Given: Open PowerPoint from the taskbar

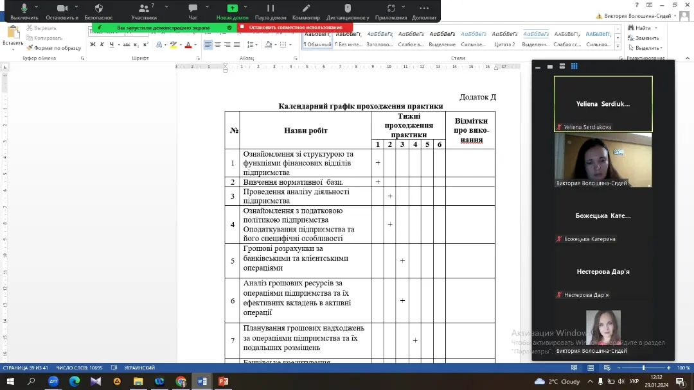Looking at the screenshot, I should 223,381.
